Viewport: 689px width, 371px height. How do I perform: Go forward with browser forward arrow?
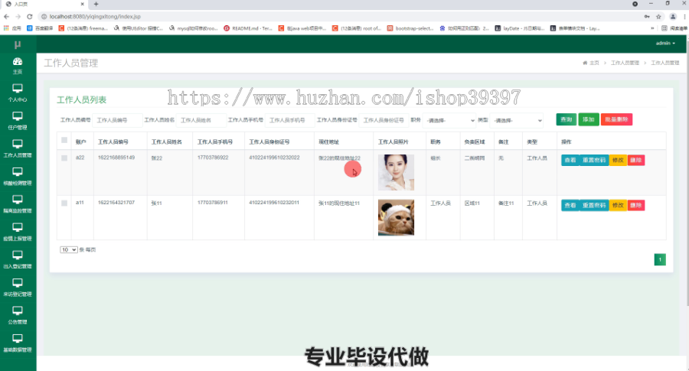[18, 17]
